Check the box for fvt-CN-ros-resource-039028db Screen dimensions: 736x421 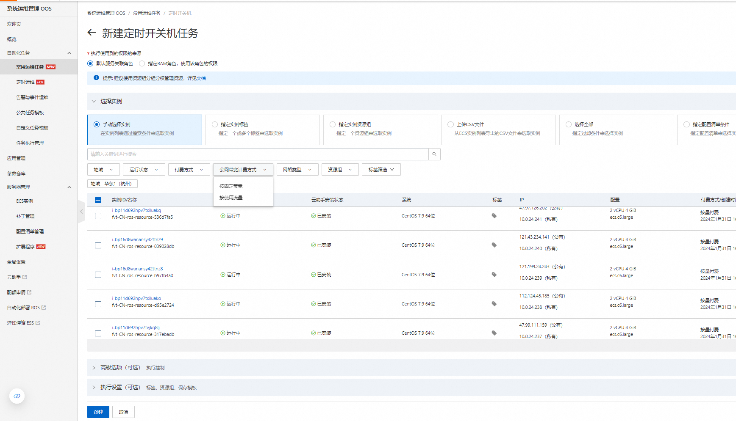(98, 245)
